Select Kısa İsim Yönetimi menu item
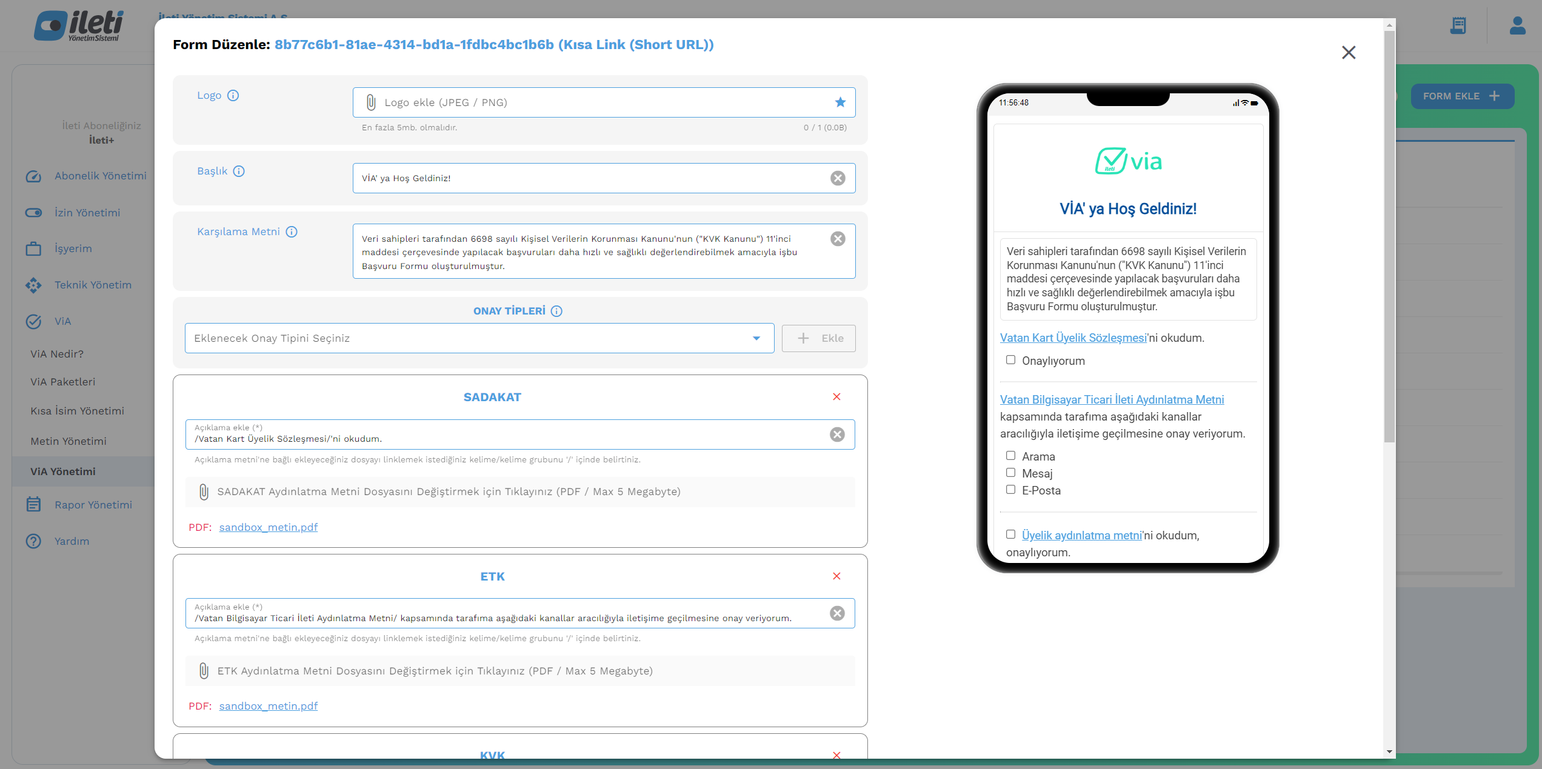Screen dimensions: 1542x769 pos(77,411)
